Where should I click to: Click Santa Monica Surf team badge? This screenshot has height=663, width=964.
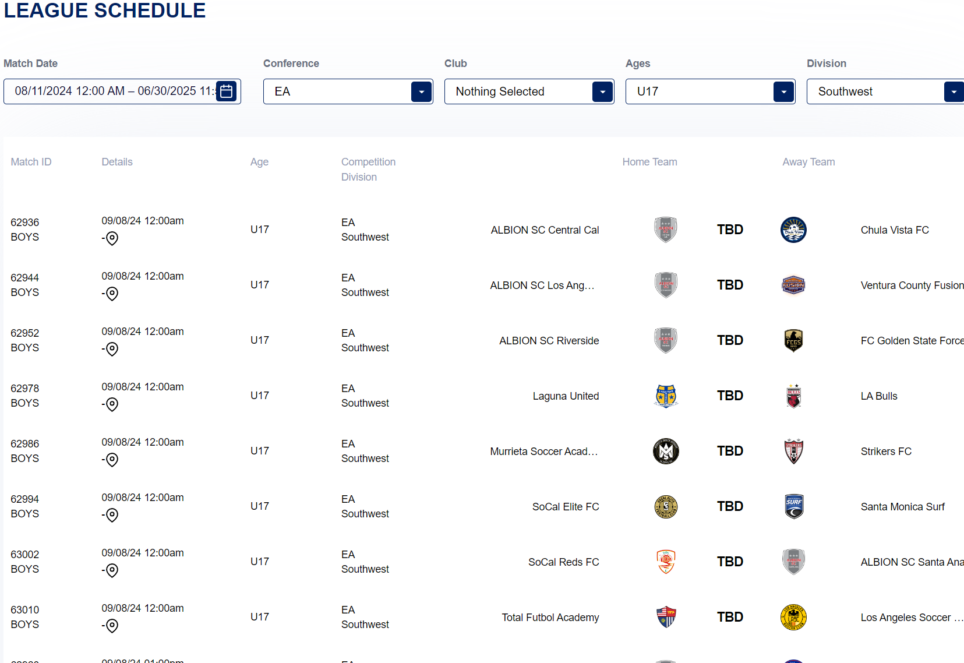[793, 506]
